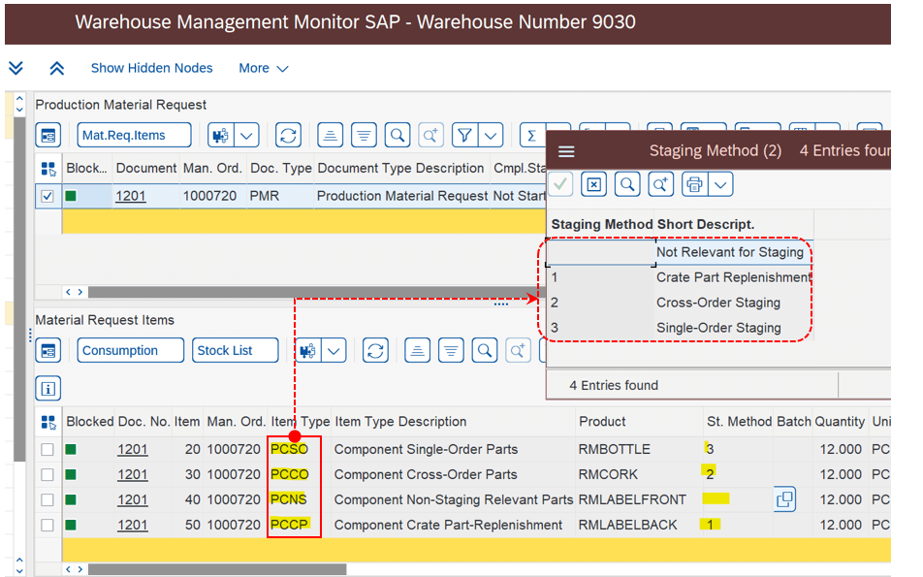Select all rows in Material Request Items table
This screenshot has width=923, height=577.
[x=48, y=422]
